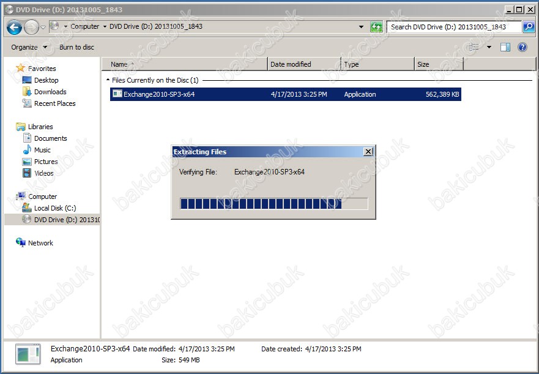Click the Videos film strip icon
The height and width of the screenshot is (374, 539).
coord(27,173)
